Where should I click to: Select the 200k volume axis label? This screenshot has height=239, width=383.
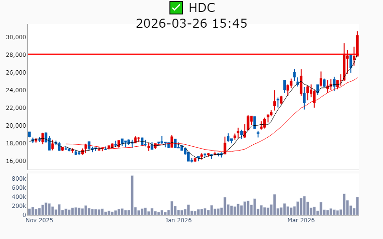18,206
